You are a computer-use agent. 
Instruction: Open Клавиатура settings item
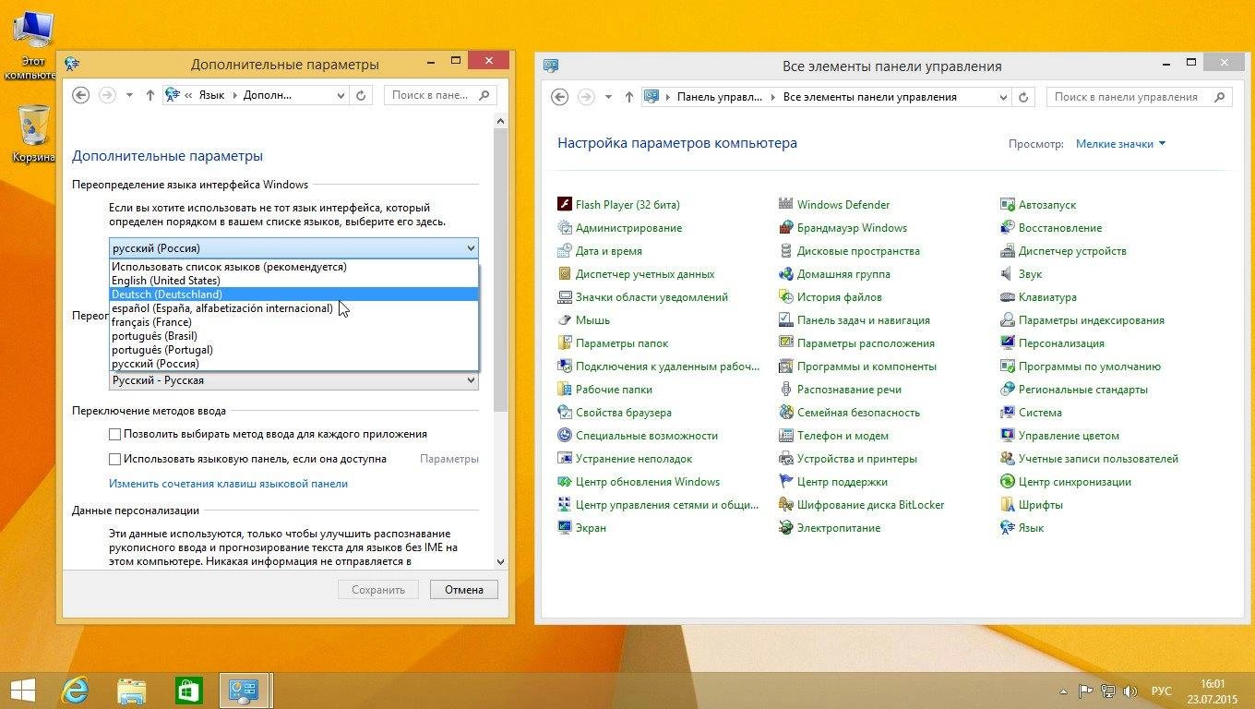click(x=1039, y=297)
